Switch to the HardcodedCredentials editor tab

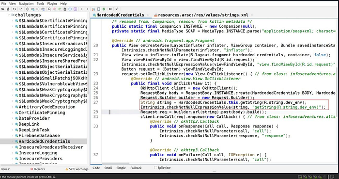click(120, 15)
